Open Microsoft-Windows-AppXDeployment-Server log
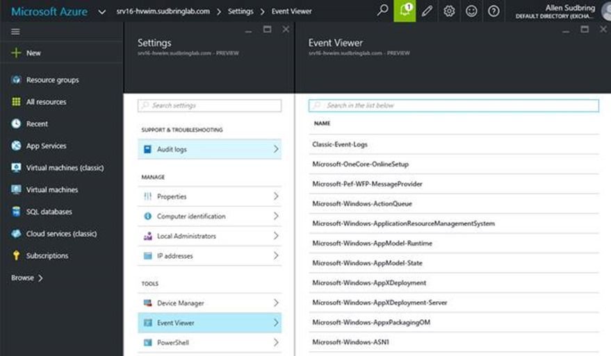This screenshot has height=356, width=611. [x=380, y=303]
